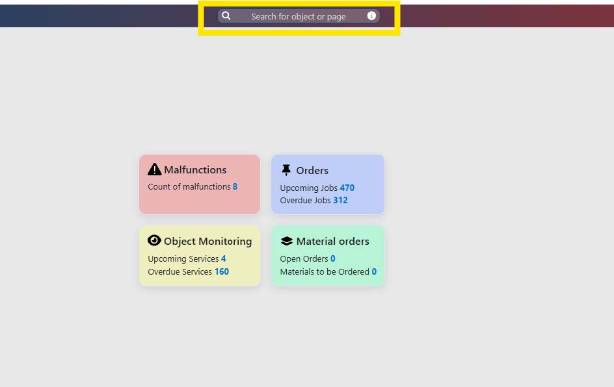Open the Upcoming Jobs count 470
This screenshot has width=614, height=387.
tap(347, 188)
